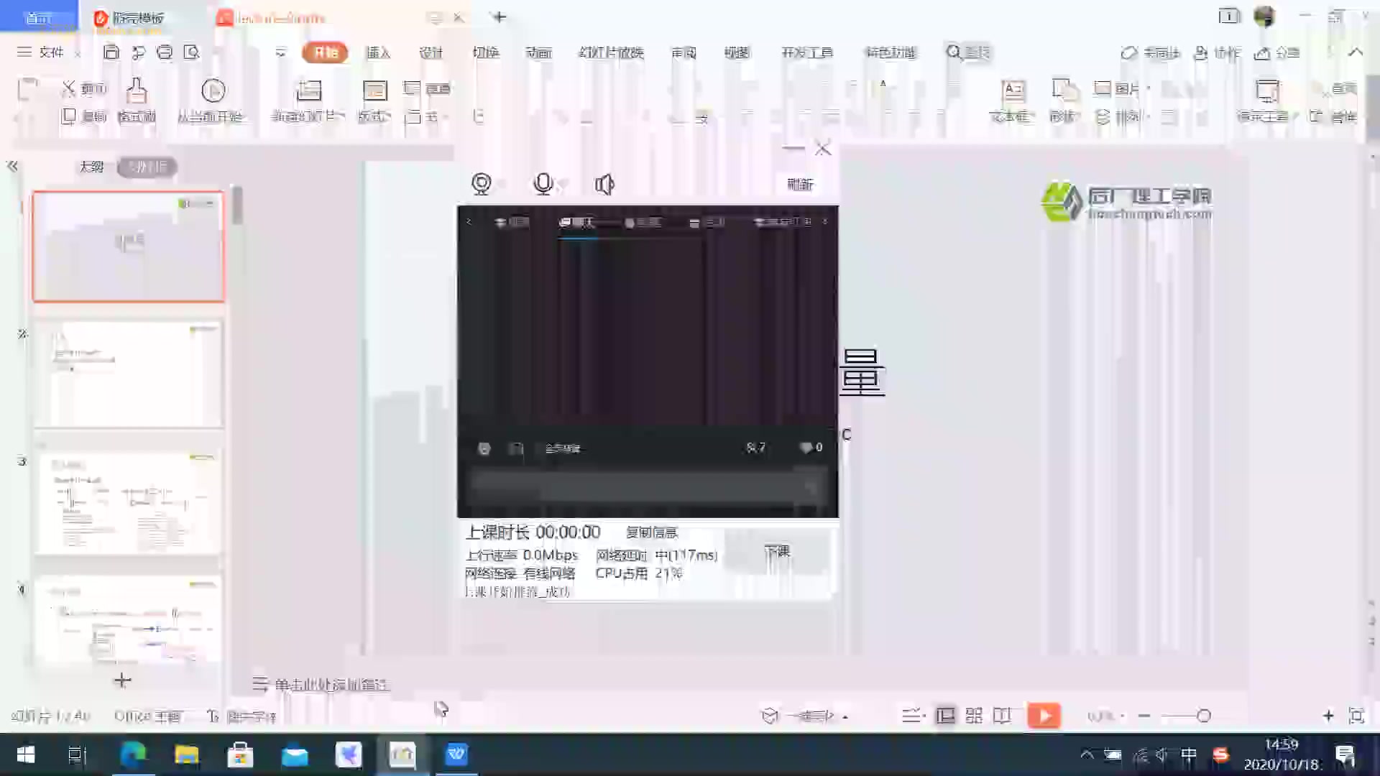Collapse the ribbon with the chevron

[1356, 52]
